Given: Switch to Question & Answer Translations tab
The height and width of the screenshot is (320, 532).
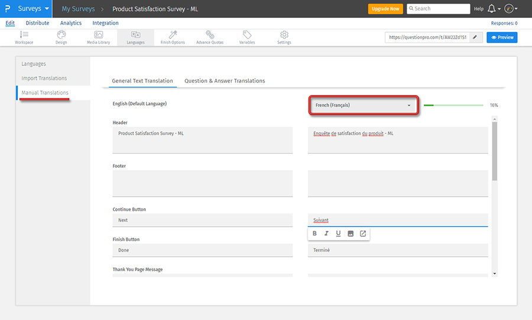Looking at the screenshot, I should (225, 81).
